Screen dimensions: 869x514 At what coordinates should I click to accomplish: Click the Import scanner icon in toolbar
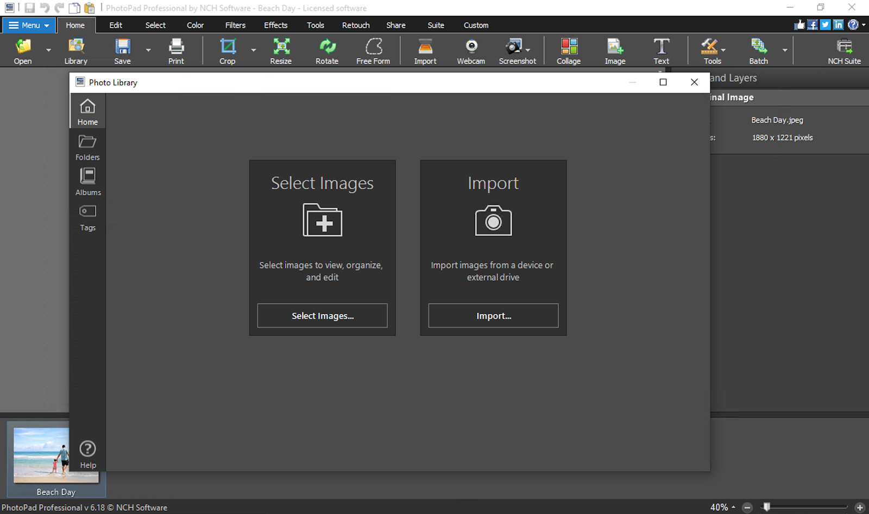425,47
